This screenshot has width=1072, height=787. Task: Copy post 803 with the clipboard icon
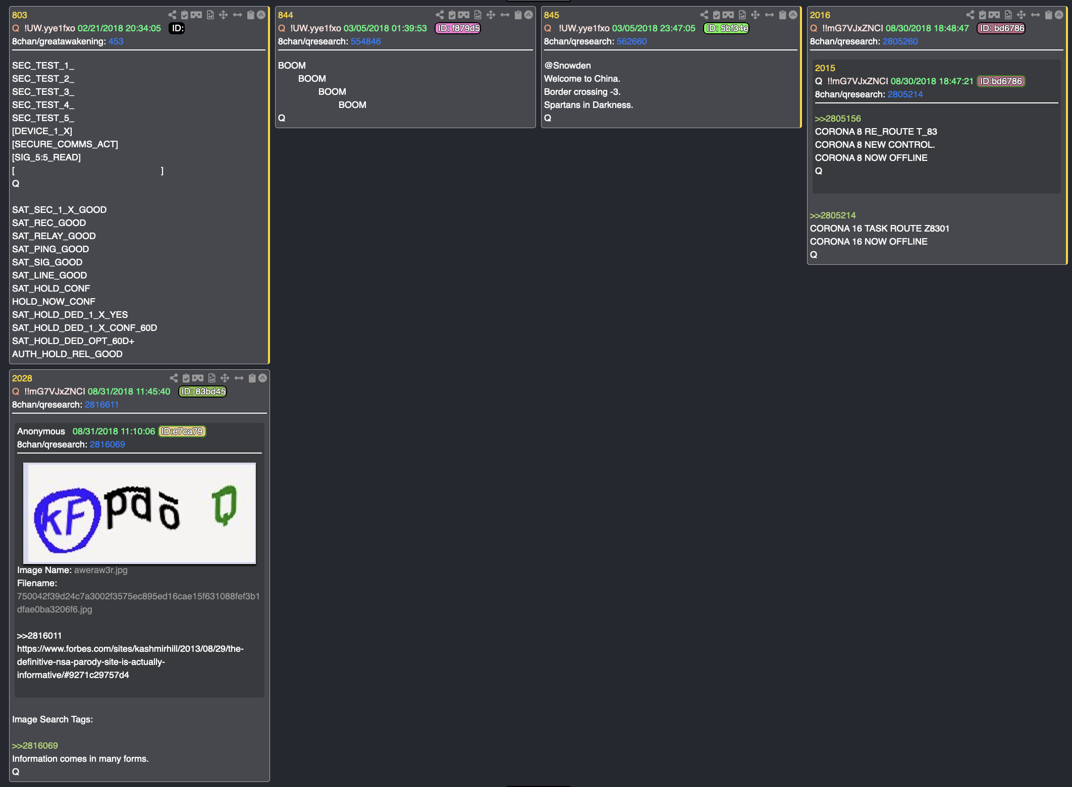tap(250, 15)
